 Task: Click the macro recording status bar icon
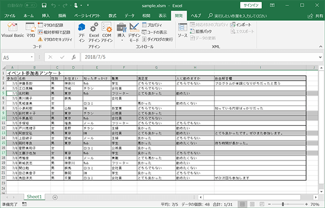24,204
